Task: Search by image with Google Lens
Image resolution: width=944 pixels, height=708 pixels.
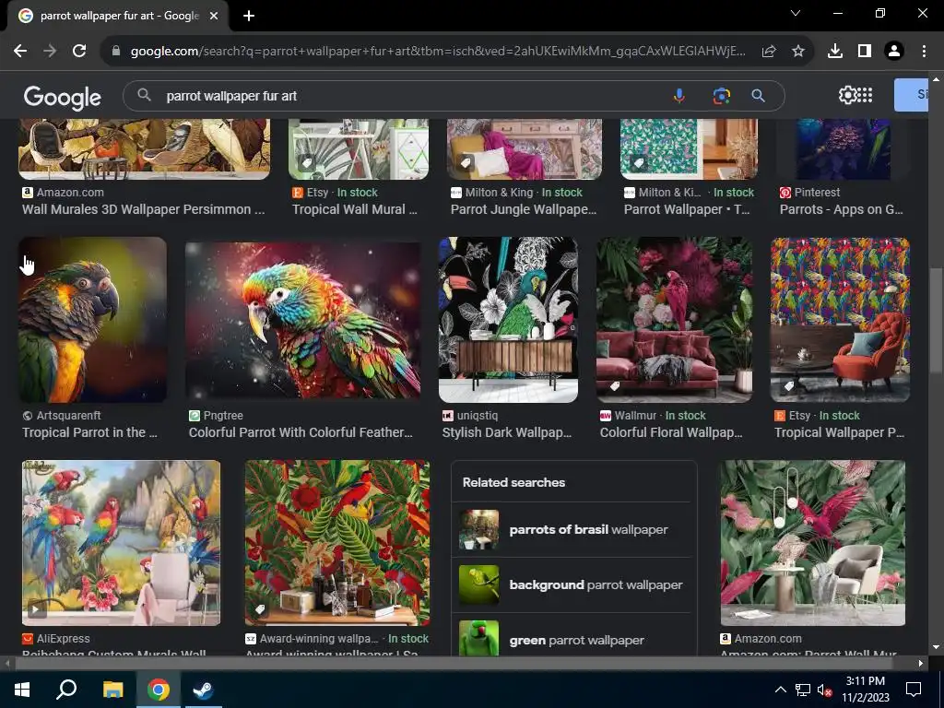Action: point(721,96)
